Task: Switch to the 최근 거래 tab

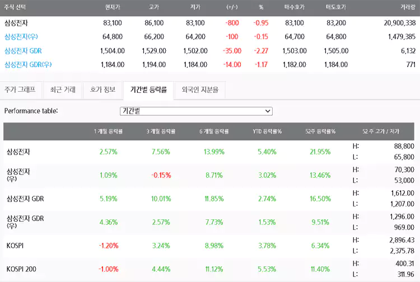Action: point(63,90)
